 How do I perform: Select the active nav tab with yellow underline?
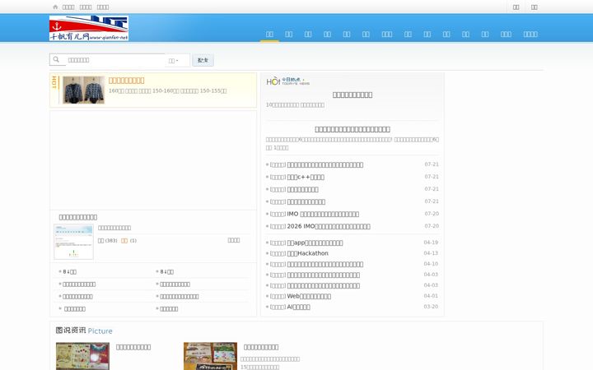[269, 34]
